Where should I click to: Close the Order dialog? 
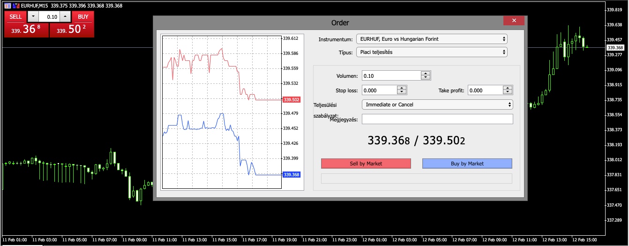pos(514,21)
